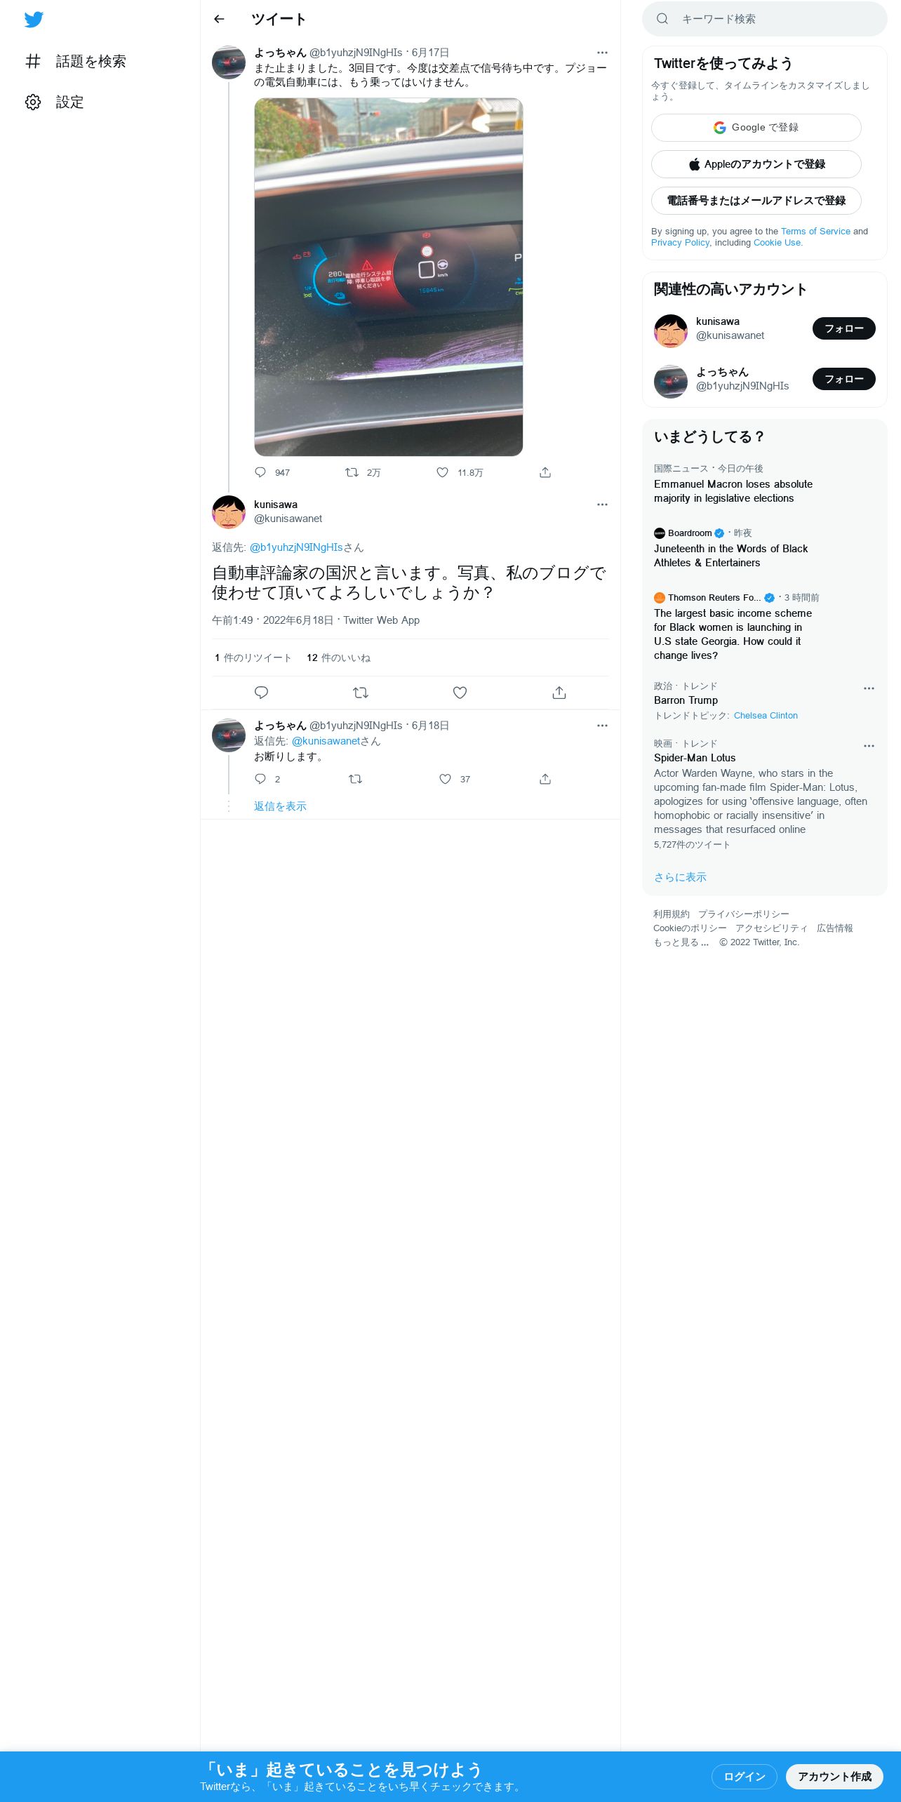Expand hidden replies with 返信を表示
901x1802 pixels.
click(280, 806)
